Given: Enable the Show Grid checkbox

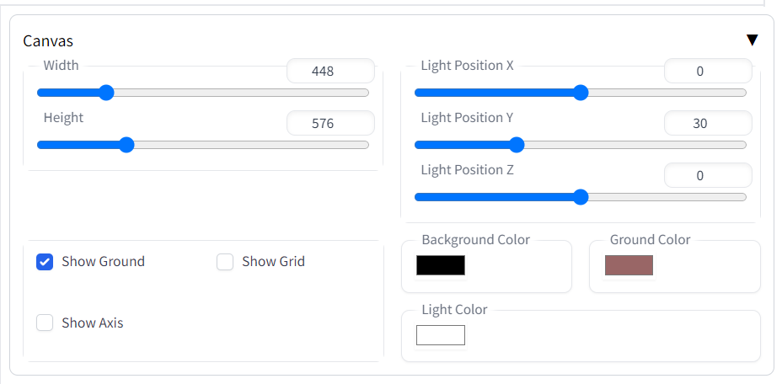Looking at the screenshot, I should point(225,262).
